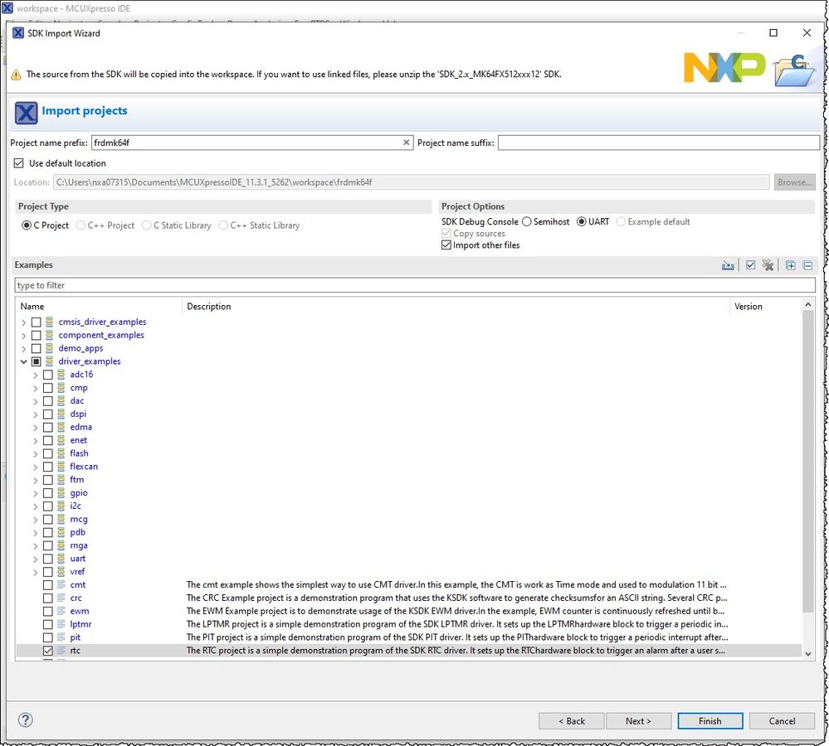Viewport: 829px width, 746px height.
Task: Click the gpio group icon
Action: coord(61,492)
